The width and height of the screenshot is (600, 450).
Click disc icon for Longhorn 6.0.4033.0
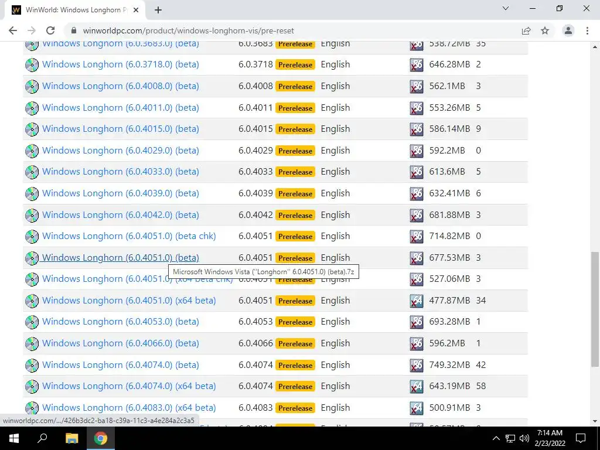pos(32,172)
